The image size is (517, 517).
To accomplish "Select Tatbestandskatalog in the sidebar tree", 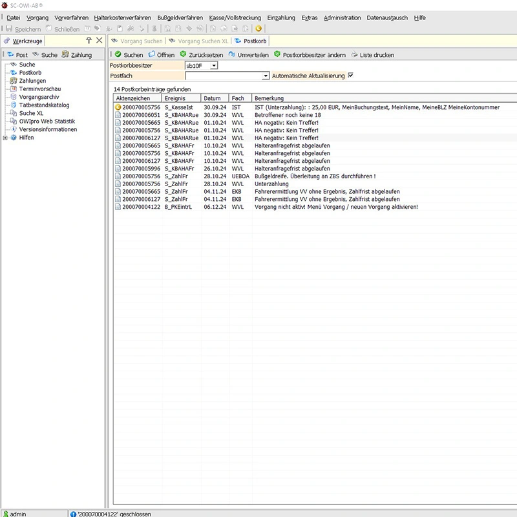I will (x=44, y=105).
